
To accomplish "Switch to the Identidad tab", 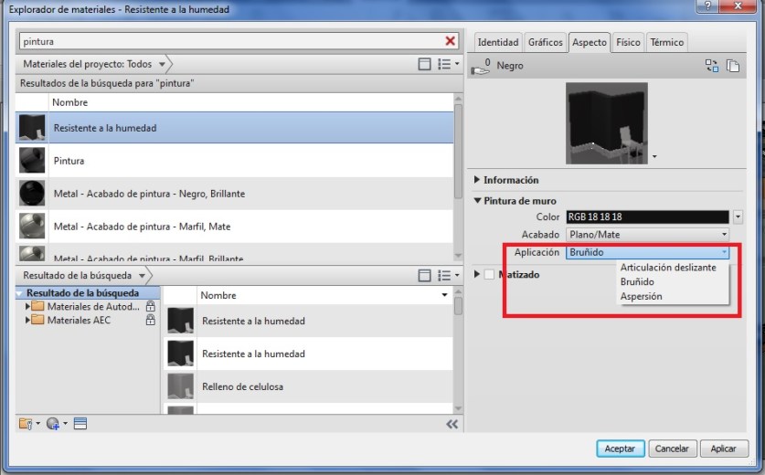I will tap(498, 42).
